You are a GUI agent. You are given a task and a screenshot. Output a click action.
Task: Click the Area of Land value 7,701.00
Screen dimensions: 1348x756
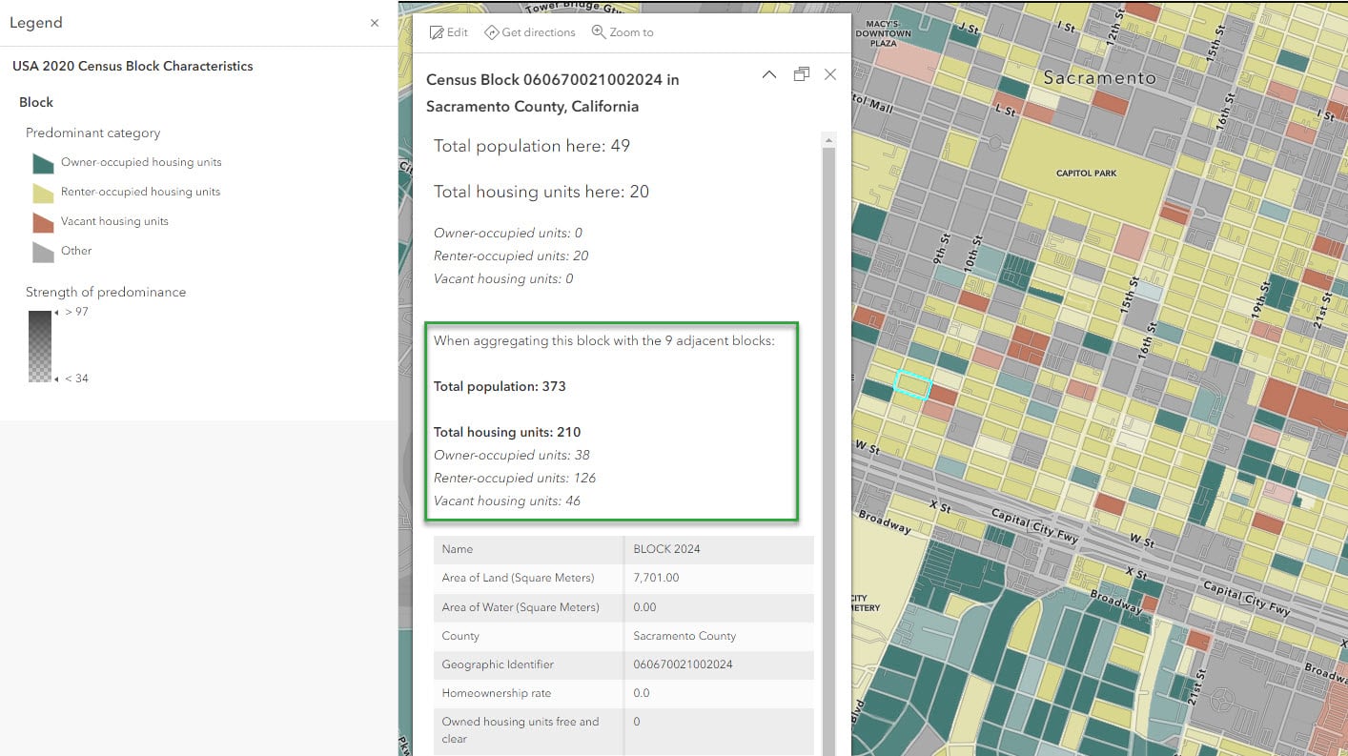(720, 578)
